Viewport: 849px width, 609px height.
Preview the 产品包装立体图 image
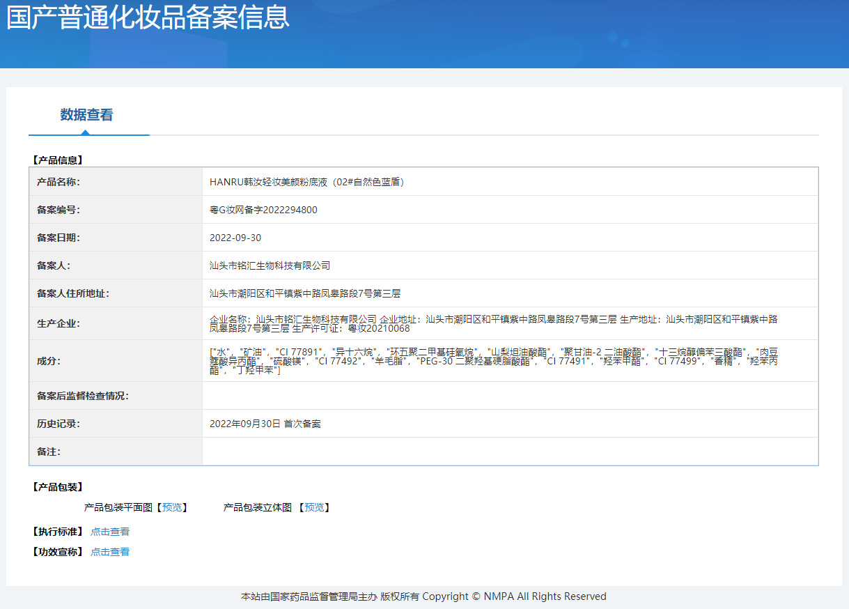tap(314, 507)
